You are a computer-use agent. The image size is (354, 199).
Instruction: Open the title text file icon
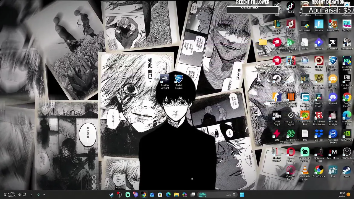[x=305, y=135]
